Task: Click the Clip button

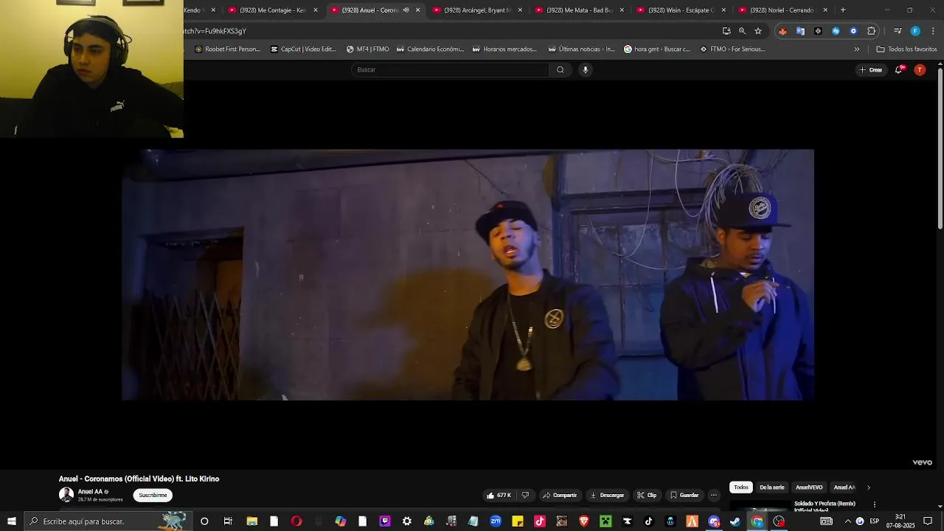Action: coord(647,495)
